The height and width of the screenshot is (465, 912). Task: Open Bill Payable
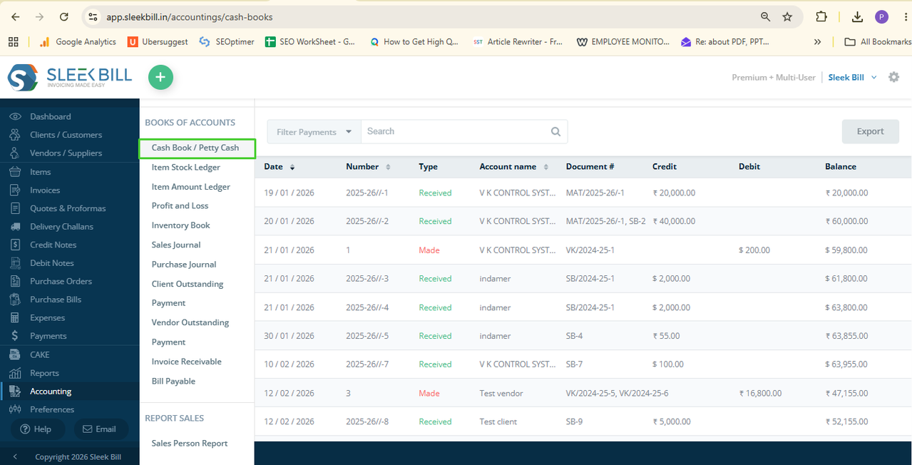173,381
